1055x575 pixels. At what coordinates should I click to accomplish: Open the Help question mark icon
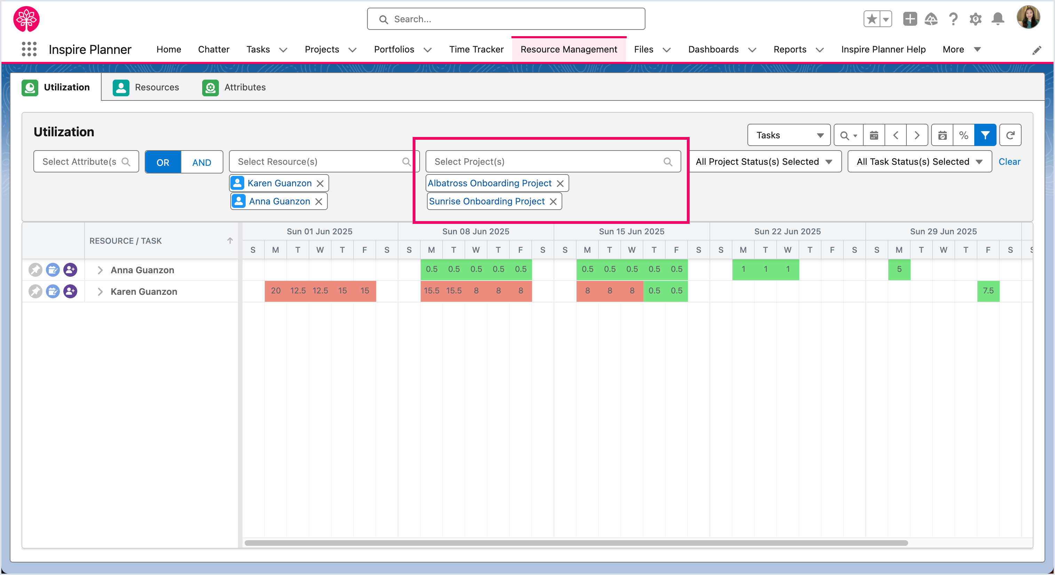tap(953, 19)
